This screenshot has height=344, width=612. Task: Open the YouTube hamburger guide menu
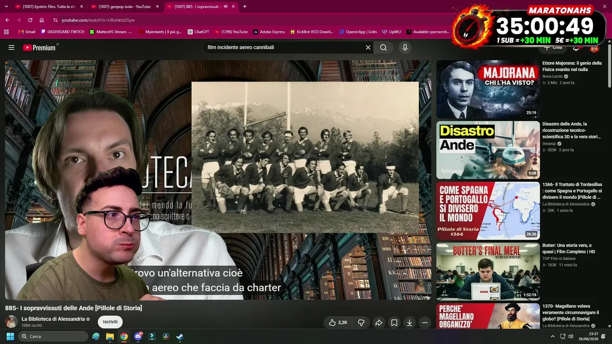11,47
